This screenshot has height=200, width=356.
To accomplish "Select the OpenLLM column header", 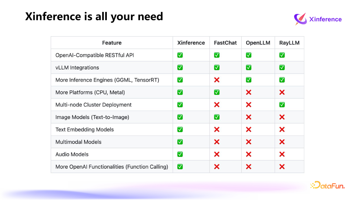I will (258, 43).
